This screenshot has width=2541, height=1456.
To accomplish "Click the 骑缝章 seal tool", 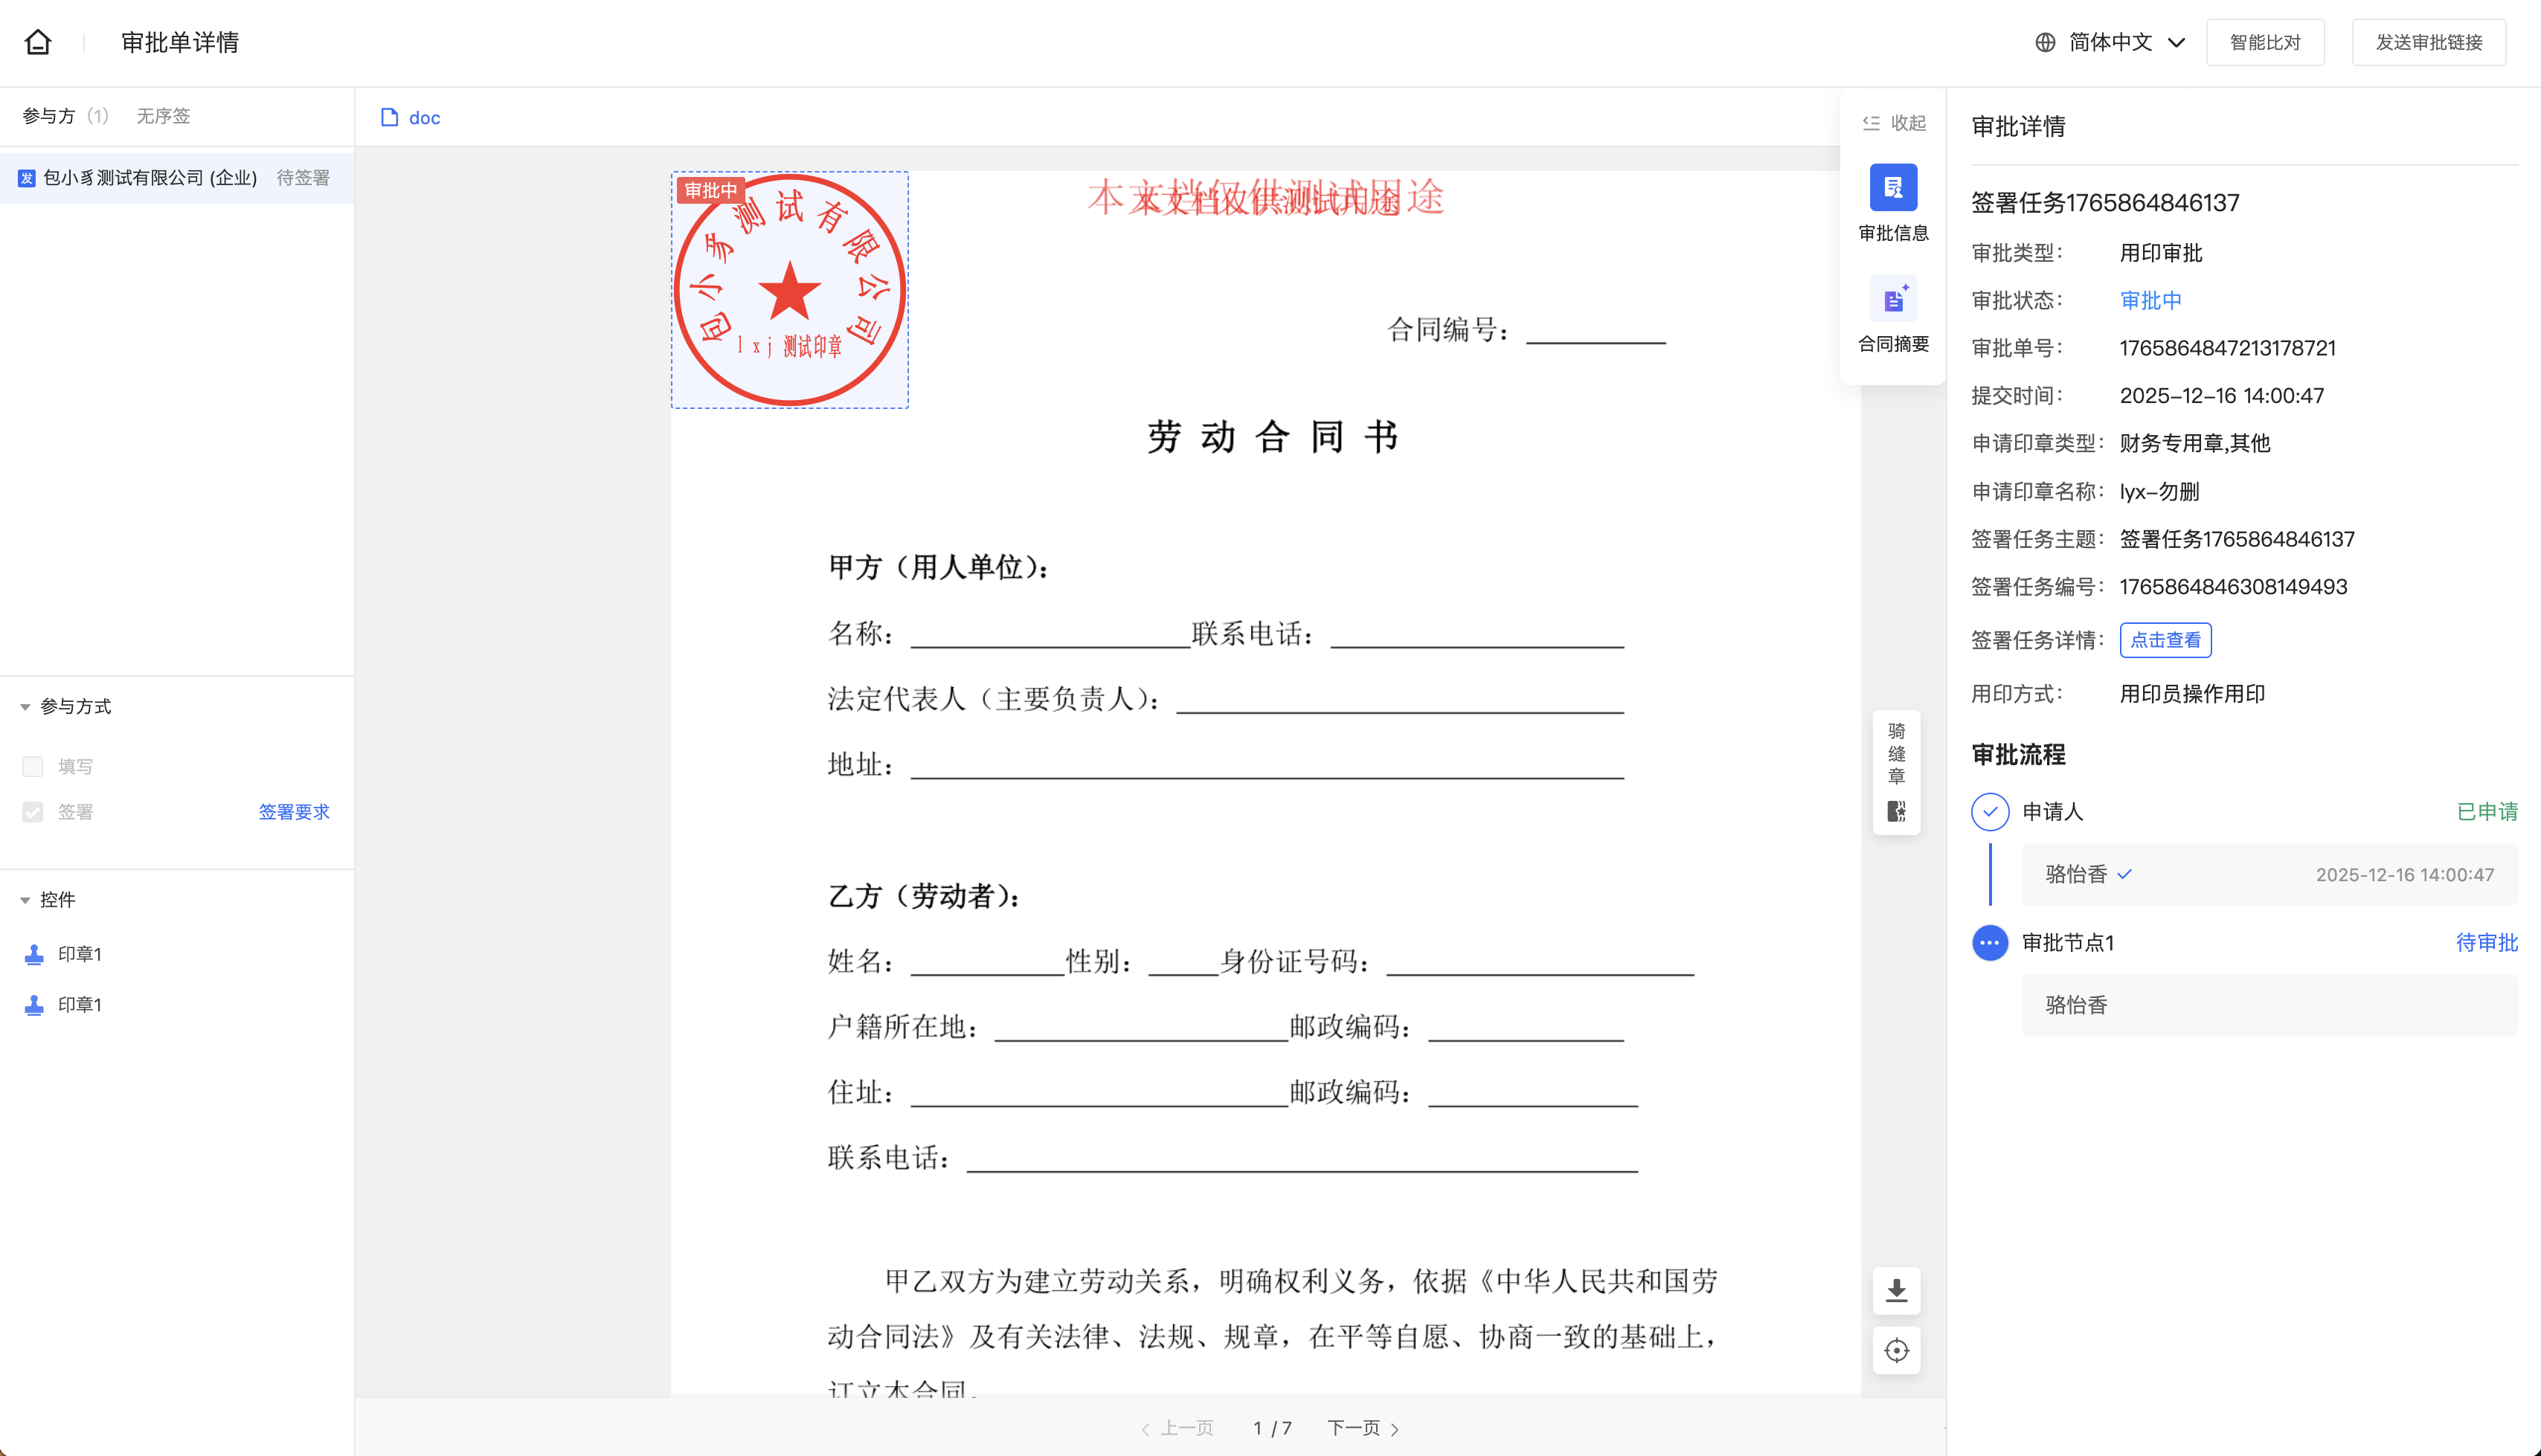I will (1896, 772).
